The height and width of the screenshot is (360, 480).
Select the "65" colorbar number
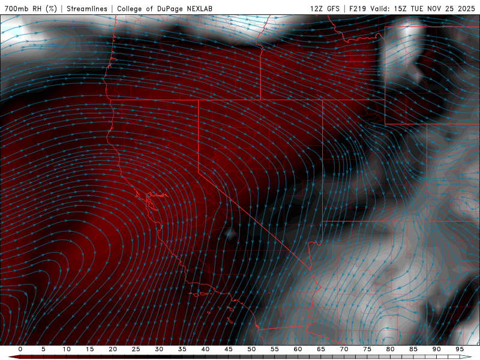pyautogui.click(x=321, y=349)
